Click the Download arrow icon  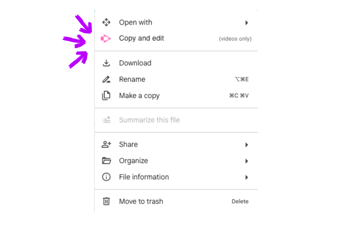click(106, 63)
